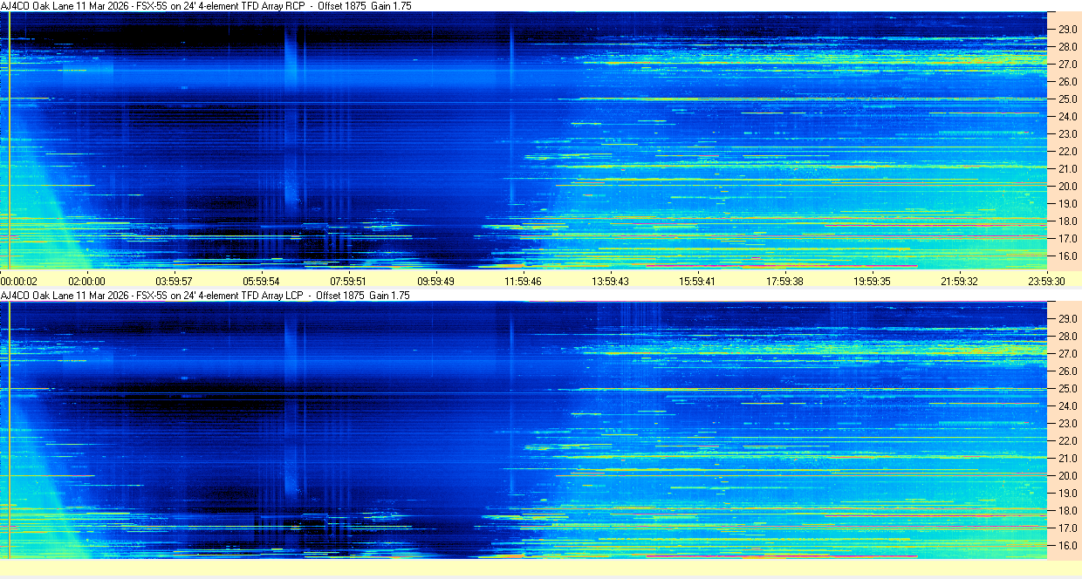Select the 00:00:02 time axis label
This screenshot has height=579, width=1082.
(x=19, y=281)
